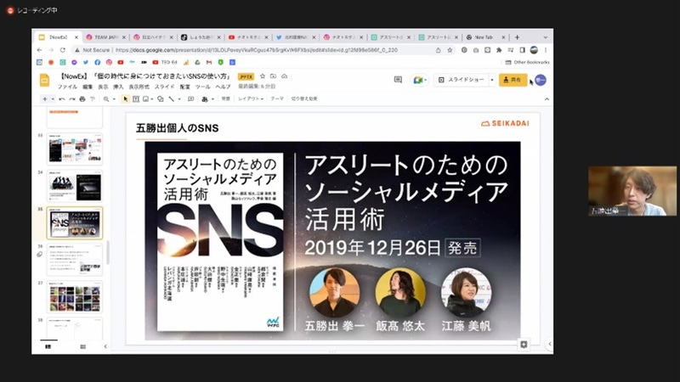Reload the page in Chrome
The height and width of the screenshot is (382, 680).
(62, 50)
